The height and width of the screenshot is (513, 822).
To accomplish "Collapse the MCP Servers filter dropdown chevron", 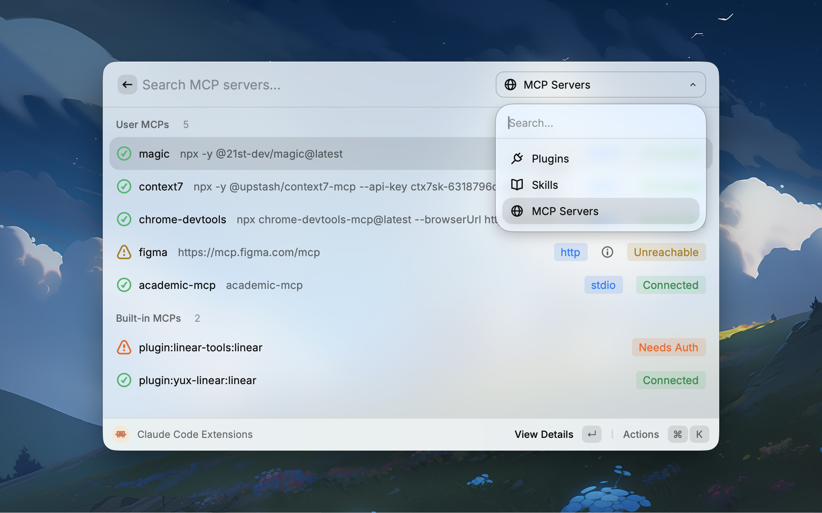I will coord(693,85).
